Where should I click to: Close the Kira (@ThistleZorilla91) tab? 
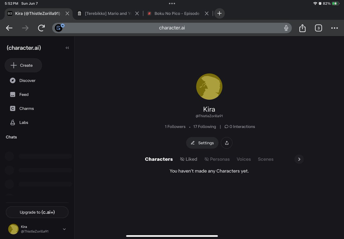[x=67, y=13]
